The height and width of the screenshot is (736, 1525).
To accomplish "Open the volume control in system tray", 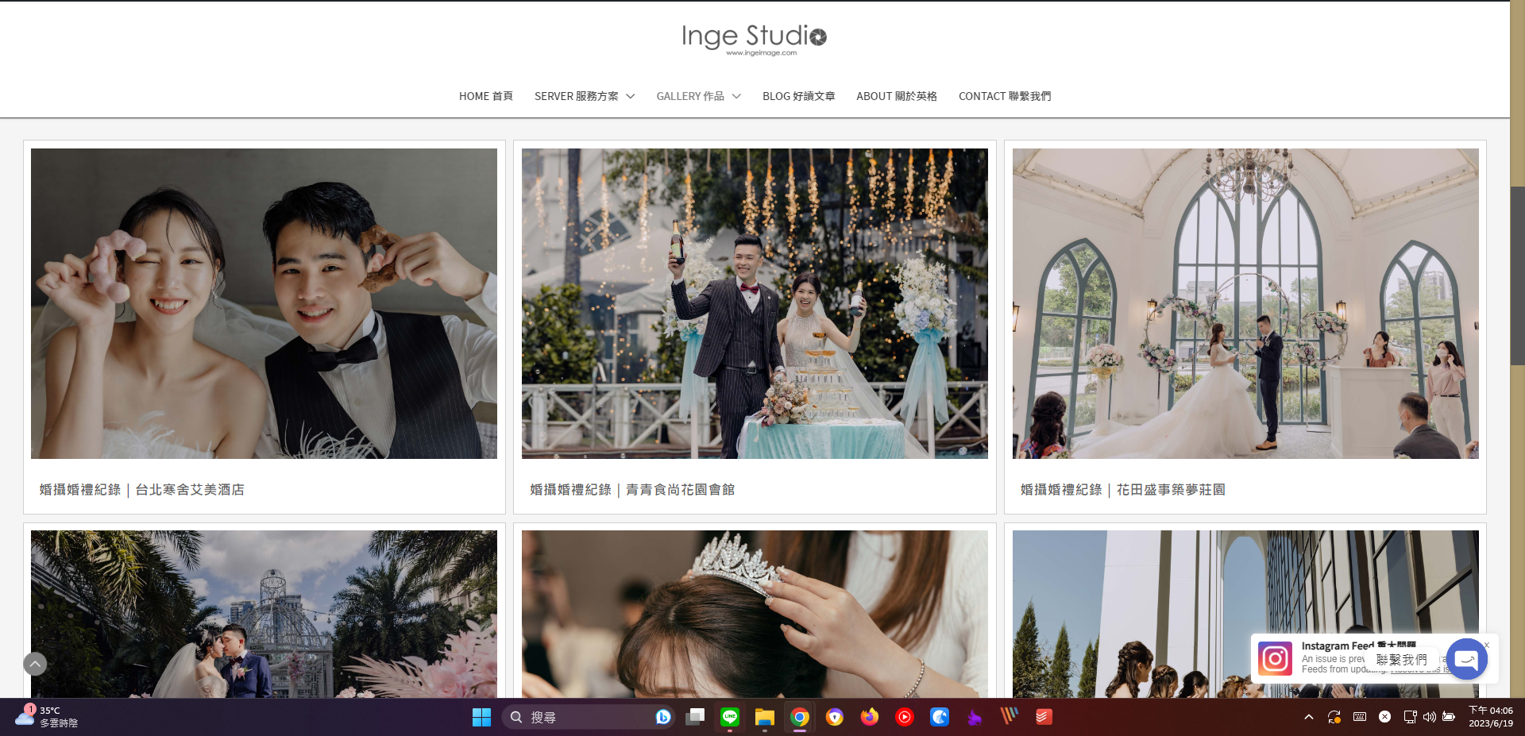I will click(1429, 717).
